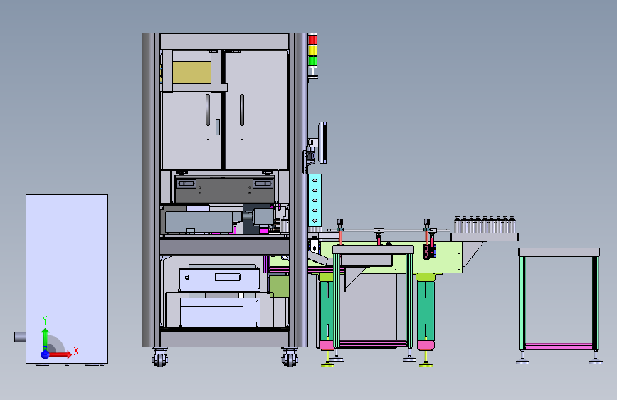Select the olive-green block inside the lower cabinet

tap(280, 286)
